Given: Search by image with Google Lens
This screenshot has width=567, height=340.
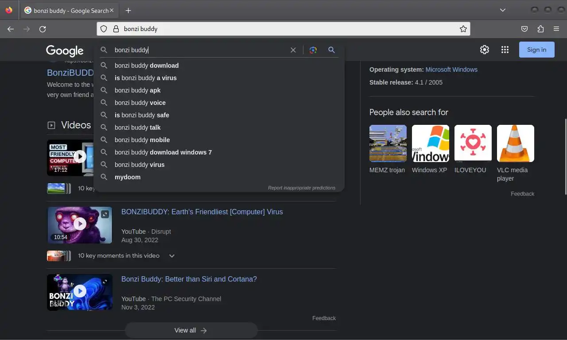Looking at the screenshot, I should [313, 50].
